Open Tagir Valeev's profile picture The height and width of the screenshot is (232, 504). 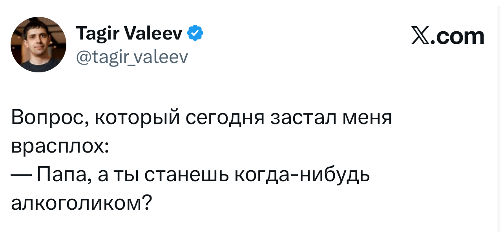[38, 45]
